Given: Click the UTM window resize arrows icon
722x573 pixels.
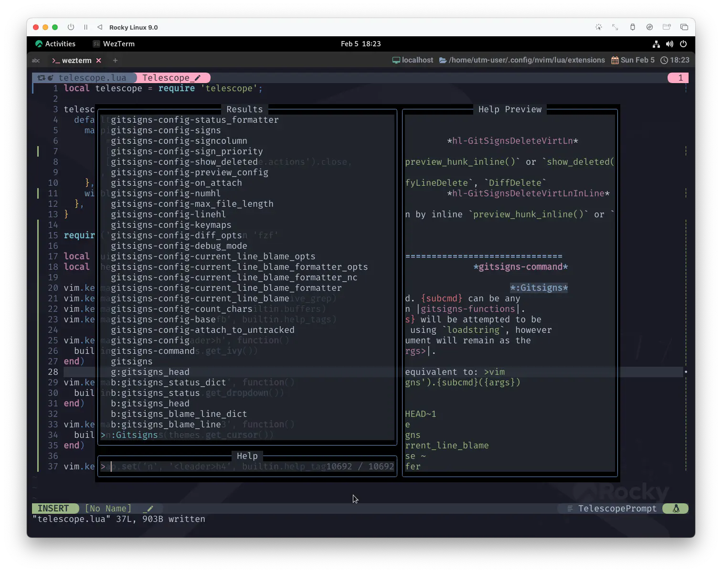Looking at the screenshot, I should (x=616, y=27).
